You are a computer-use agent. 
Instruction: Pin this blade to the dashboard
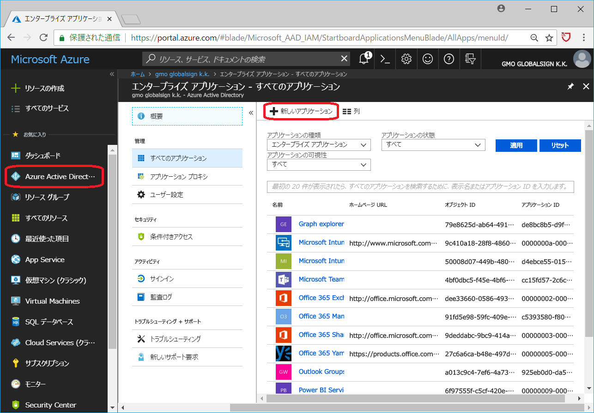click(x=571, y=86)
